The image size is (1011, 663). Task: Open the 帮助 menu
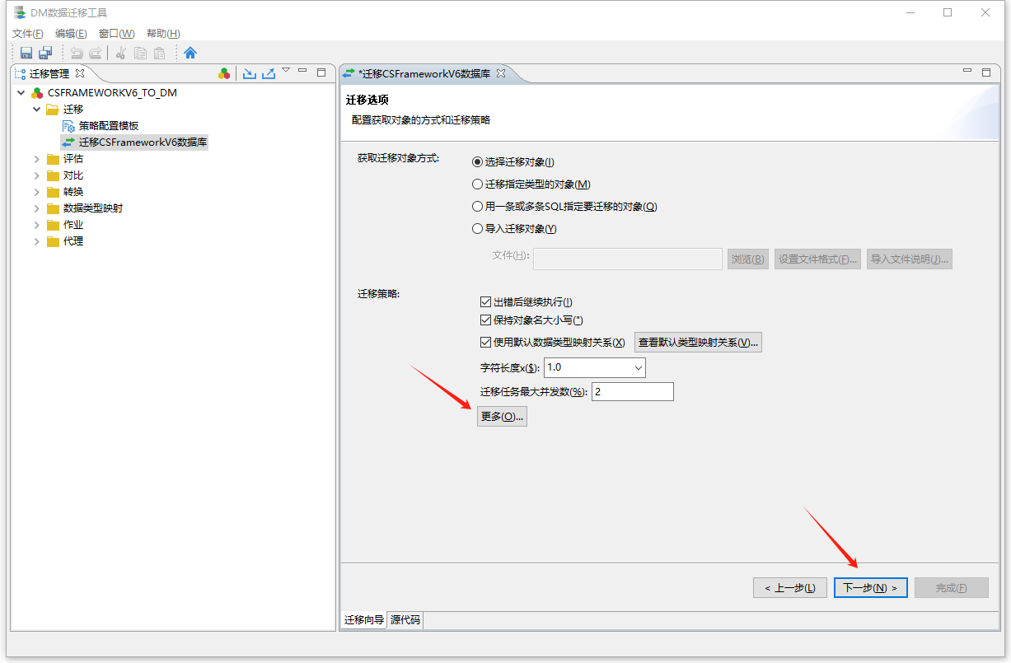click(163, 34)
